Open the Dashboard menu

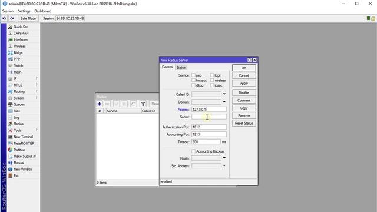point(43,11)
